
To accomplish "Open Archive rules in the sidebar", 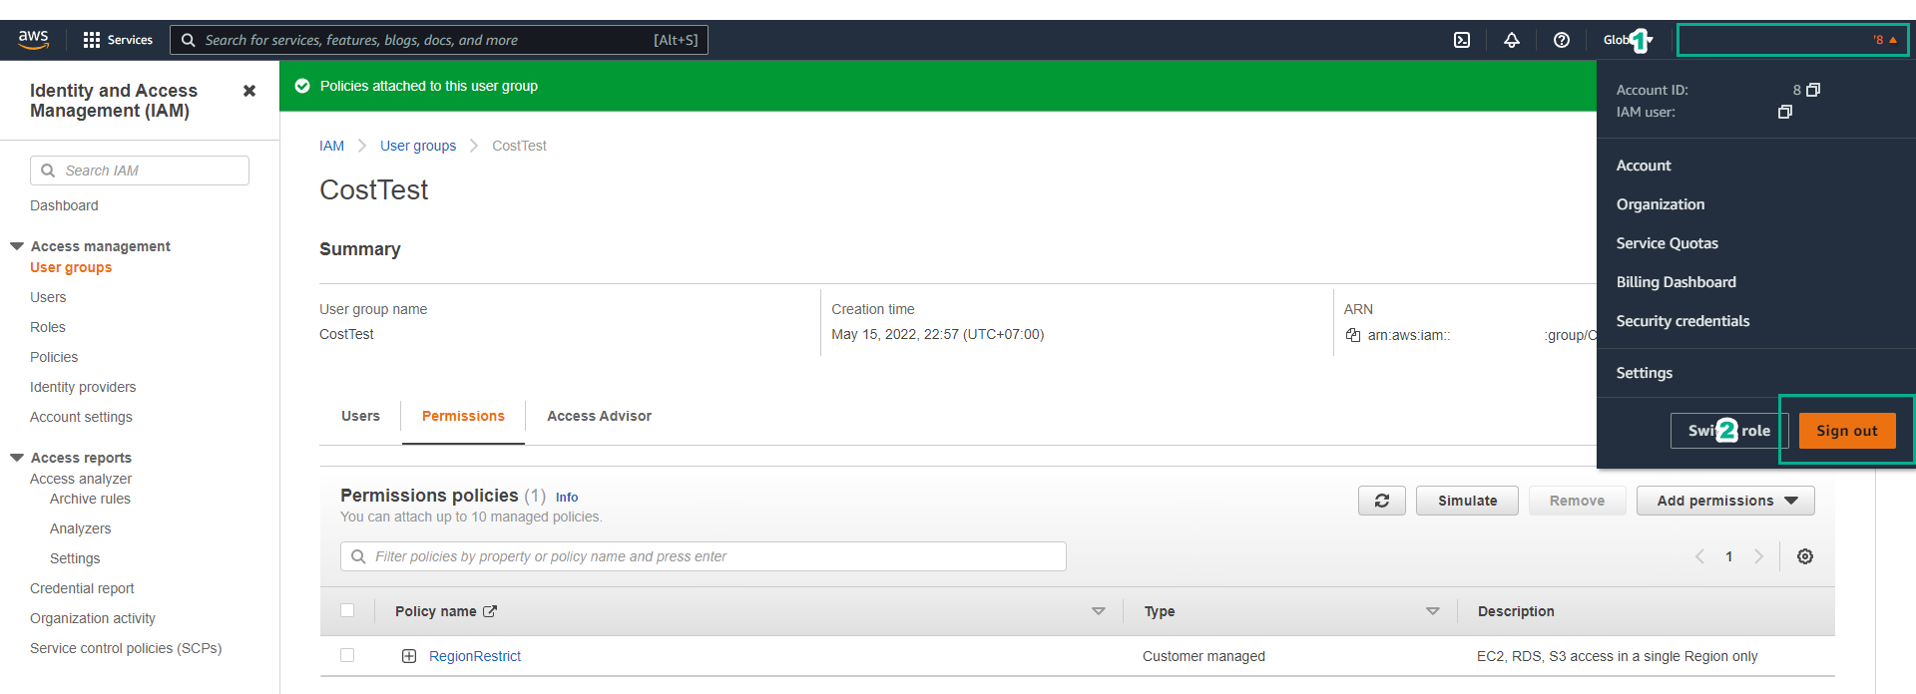I will pyautogui.click(x=90, y=499).
